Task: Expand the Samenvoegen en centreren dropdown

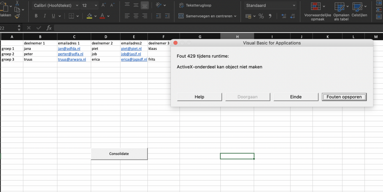Action: coord(235,16)
